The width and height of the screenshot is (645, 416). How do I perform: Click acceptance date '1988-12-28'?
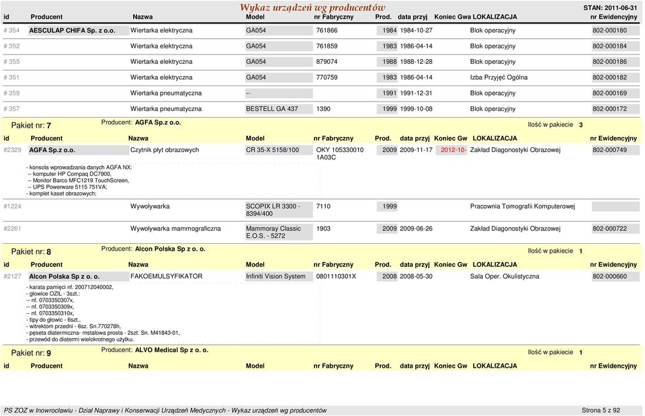point(416,62)
